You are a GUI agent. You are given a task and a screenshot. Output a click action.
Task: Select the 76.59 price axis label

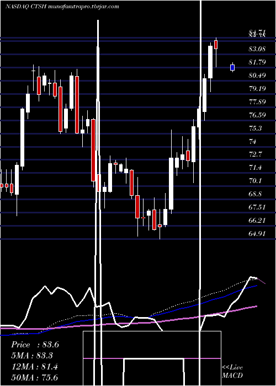pyautogui.click(x=257, y=115)
